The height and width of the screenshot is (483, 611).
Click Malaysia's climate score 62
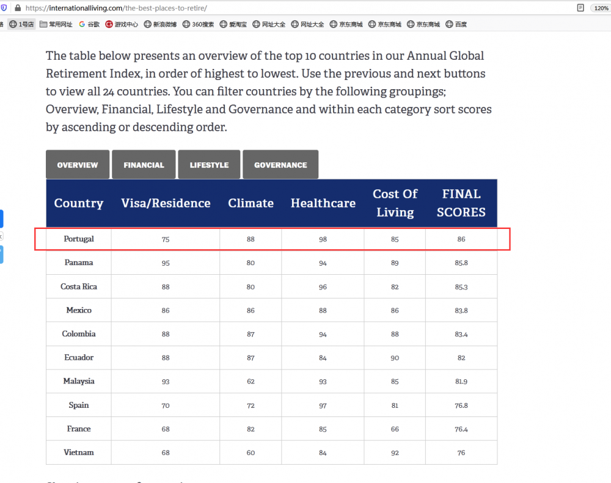(251, 382)
